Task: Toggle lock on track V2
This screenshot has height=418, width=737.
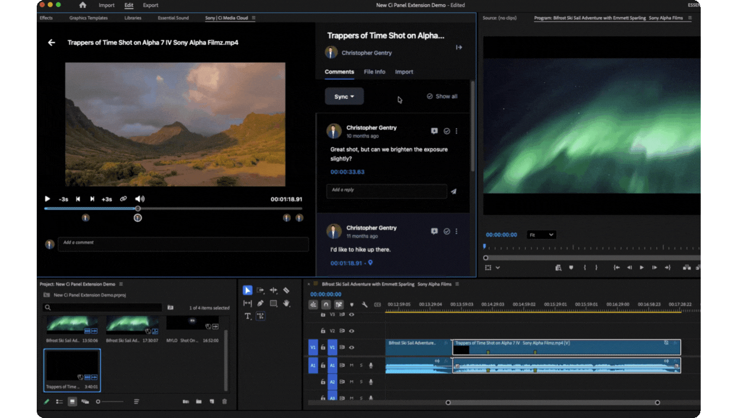Action: click(x=323, y=331)
